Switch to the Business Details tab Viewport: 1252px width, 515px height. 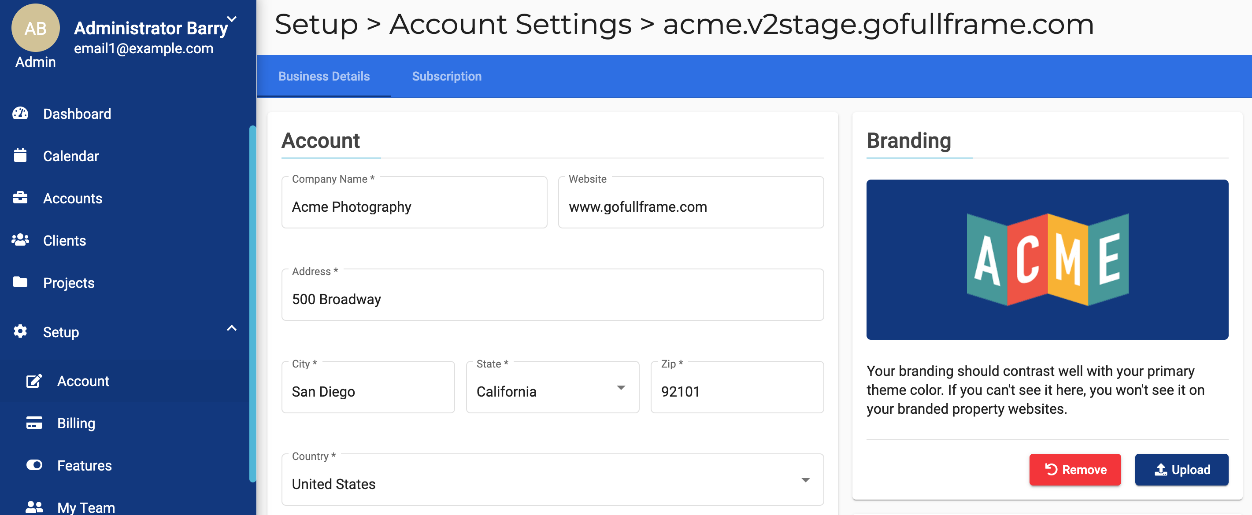click(x=324, y=76)
